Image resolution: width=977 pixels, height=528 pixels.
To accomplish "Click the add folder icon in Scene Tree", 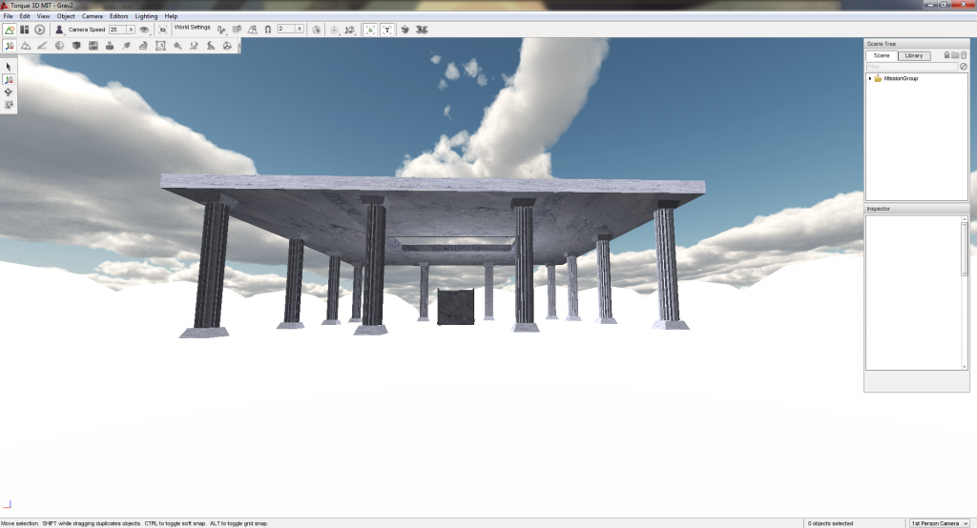I will click(x=954, y=55).
